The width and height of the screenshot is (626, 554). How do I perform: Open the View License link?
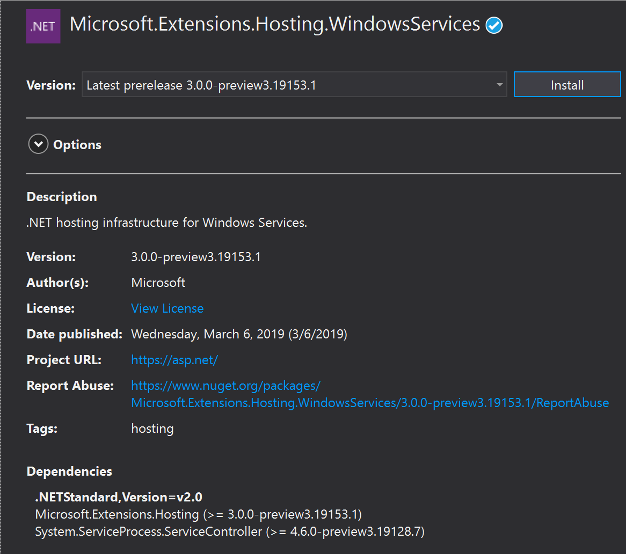click(168, 308)
